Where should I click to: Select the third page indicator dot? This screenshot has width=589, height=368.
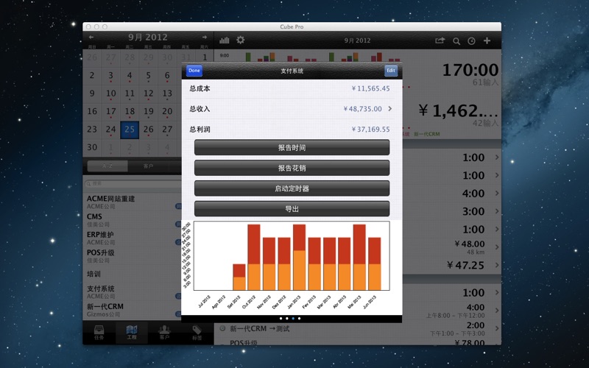293,319
